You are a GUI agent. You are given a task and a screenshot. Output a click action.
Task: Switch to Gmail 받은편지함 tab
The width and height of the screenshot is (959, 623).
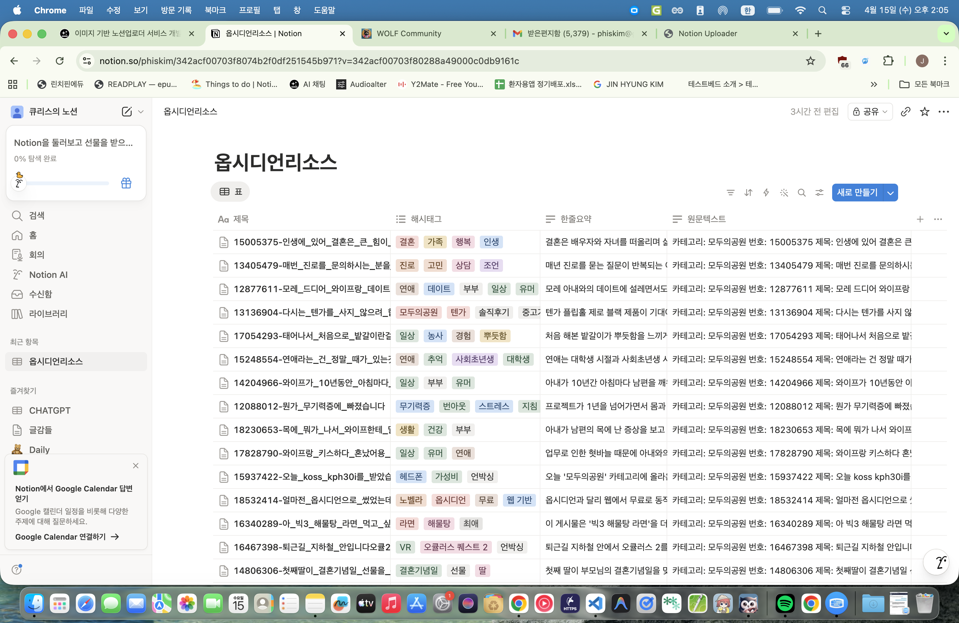click(x=580, y=33)
